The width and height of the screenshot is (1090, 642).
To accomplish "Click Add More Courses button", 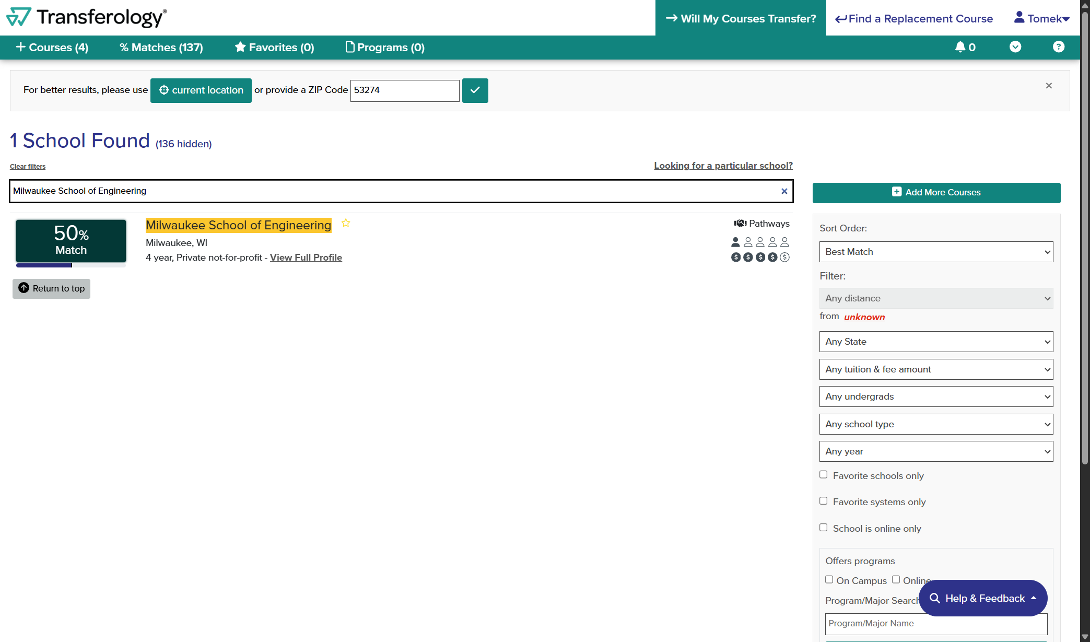I will tap(936, 193).
